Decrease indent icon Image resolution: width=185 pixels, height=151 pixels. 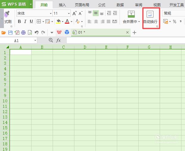tap(109, 13)
